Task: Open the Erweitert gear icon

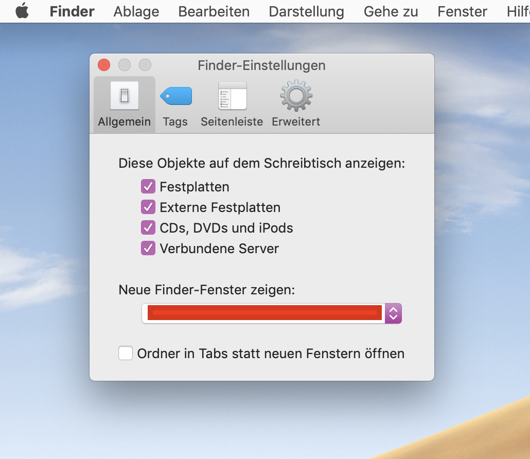Action: (296, 96)
